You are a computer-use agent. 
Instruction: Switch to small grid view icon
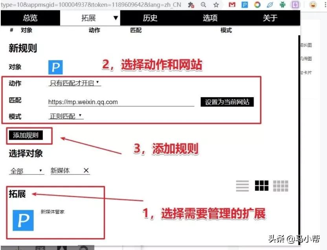point(281,186)
